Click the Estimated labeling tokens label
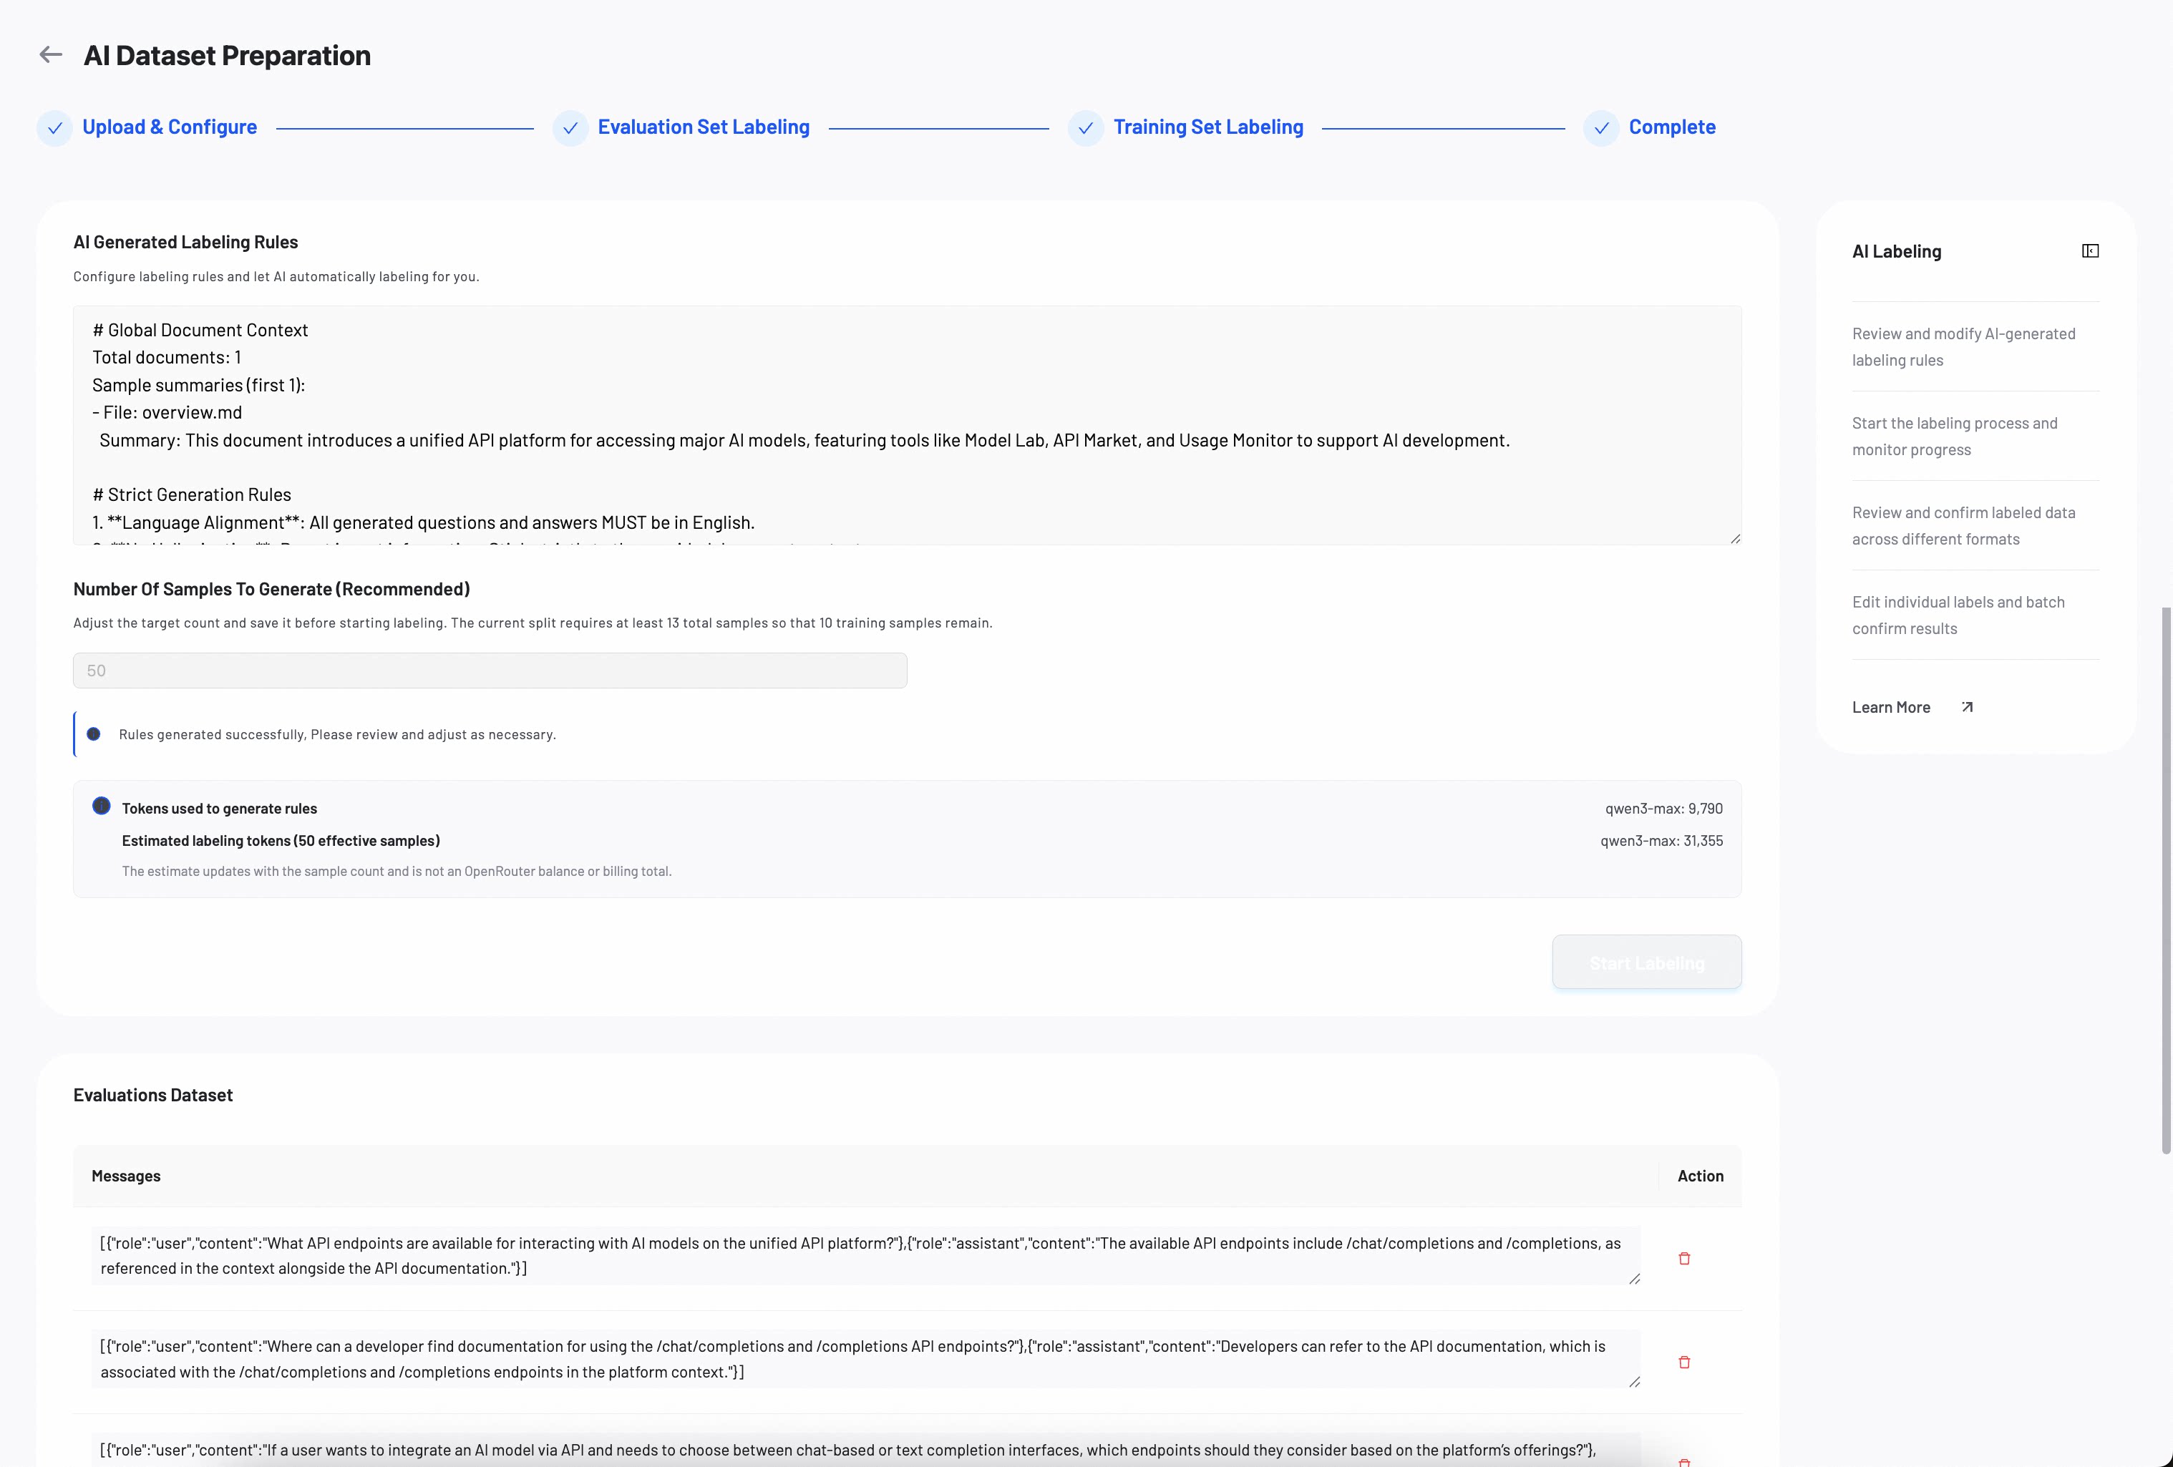This screenshot has height=1467, width=2173. (281, 841)
